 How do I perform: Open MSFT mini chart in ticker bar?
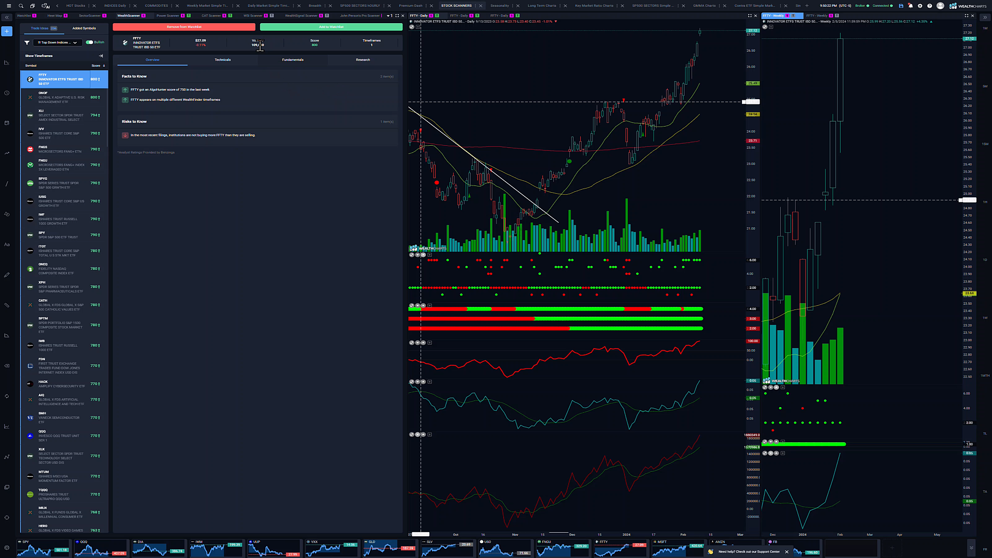point(678,548)
